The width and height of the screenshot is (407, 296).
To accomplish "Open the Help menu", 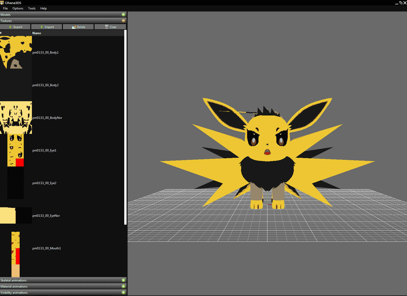I will [43, 8].
